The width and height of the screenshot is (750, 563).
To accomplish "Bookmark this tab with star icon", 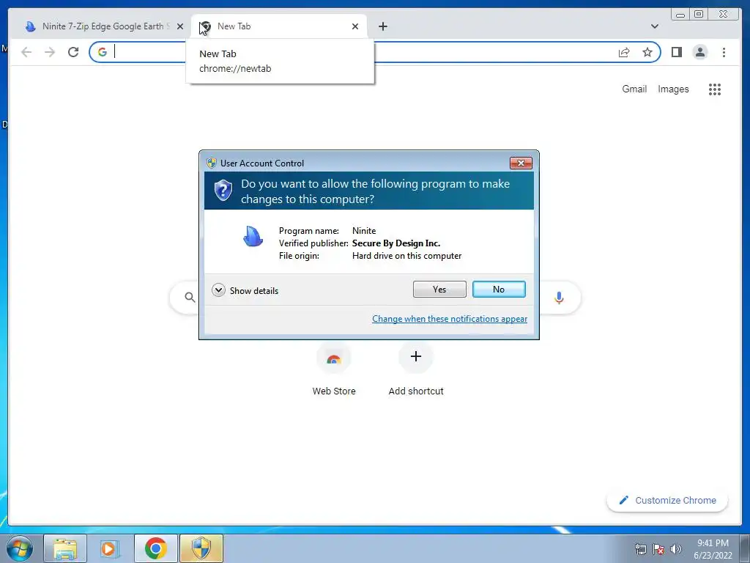I will (647, 52).
